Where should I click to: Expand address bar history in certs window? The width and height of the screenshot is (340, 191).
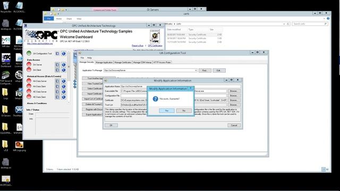(284, 24)
